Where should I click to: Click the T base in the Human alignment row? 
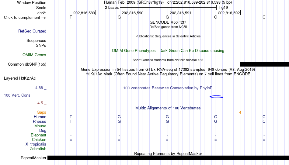pyautogui.click(x=71, y=117)
